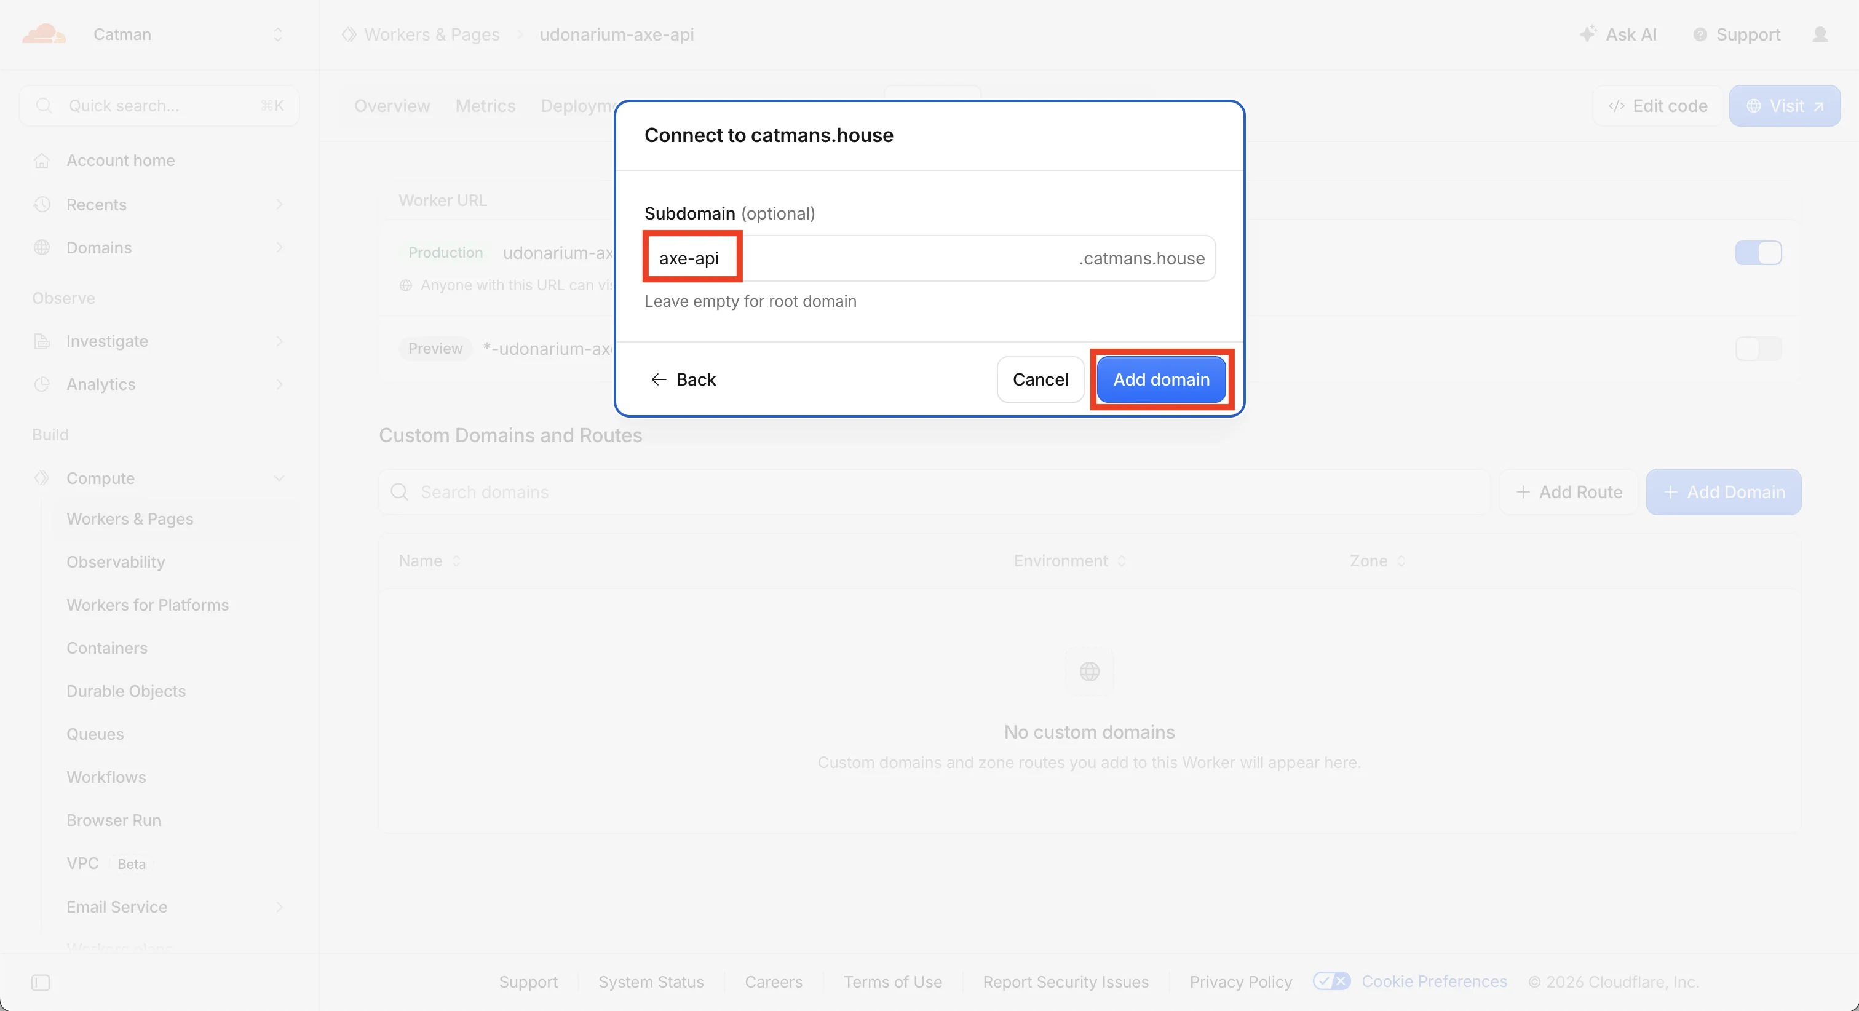Select Queues in the sidebar
The image size is (1859, 1011).
(95, 734)
